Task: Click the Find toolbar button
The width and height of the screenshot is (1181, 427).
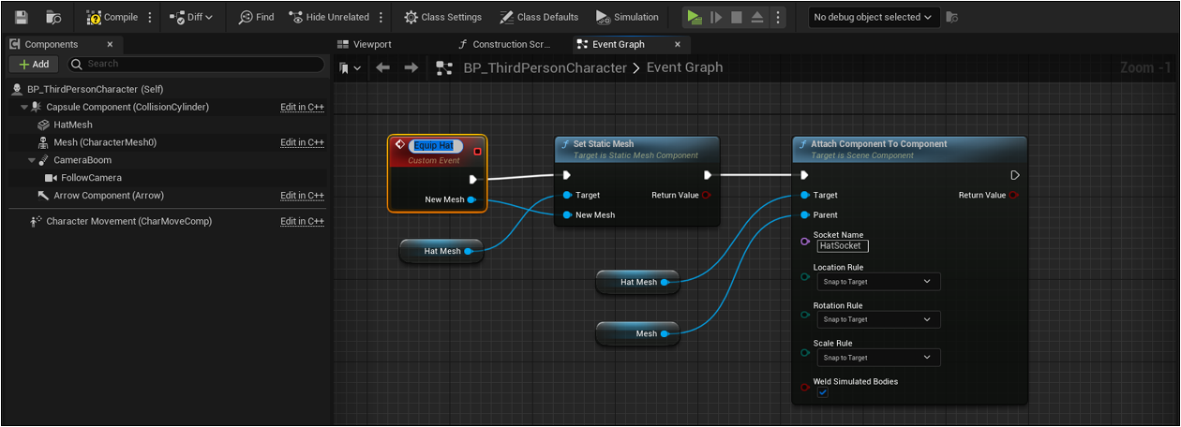Action: [256, 17]
